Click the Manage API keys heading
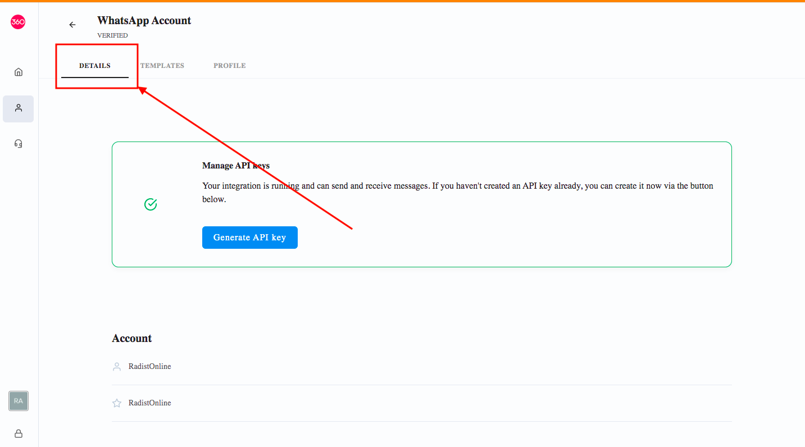 pos(236,166)
